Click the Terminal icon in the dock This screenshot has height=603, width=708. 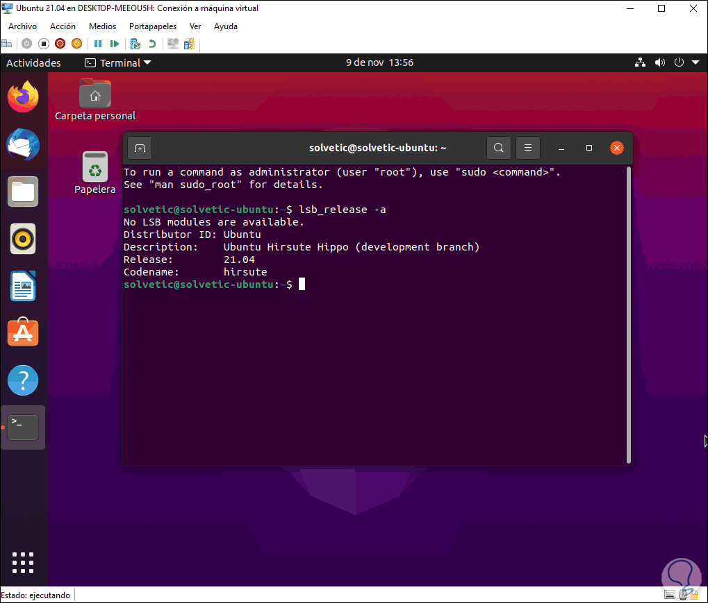pyautogui.click(x=23, y=427)
